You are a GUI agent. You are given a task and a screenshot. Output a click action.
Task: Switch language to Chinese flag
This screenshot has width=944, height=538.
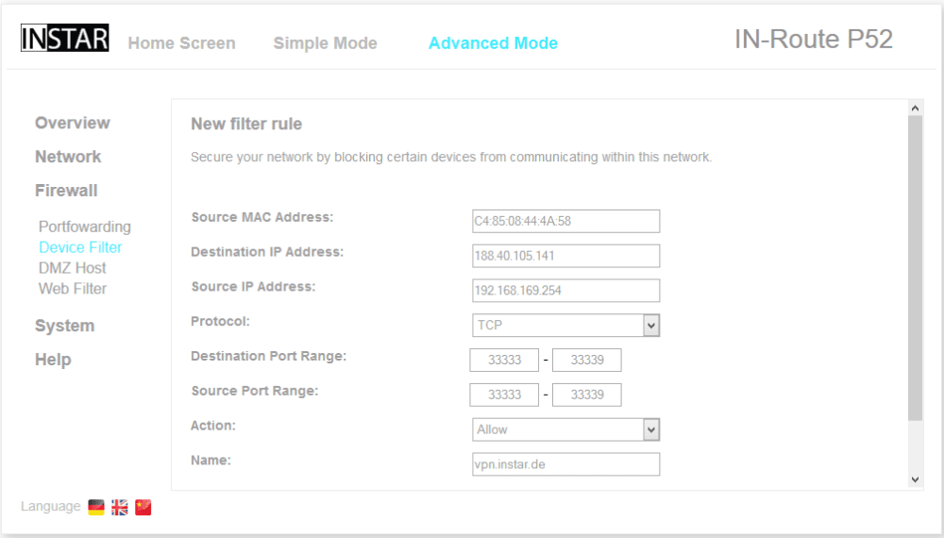(143, 507)
